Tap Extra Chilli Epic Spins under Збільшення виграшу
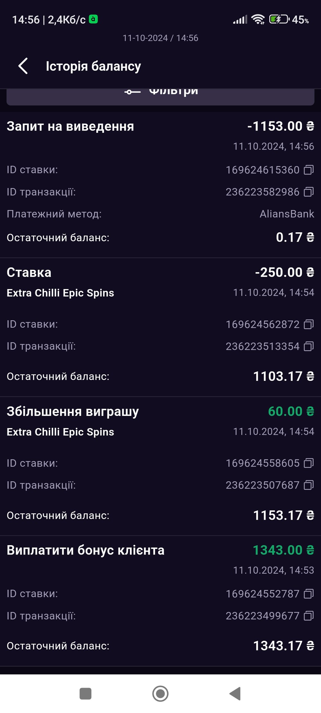The height and width of the screenshot is (713, 321). click(60, 432)
